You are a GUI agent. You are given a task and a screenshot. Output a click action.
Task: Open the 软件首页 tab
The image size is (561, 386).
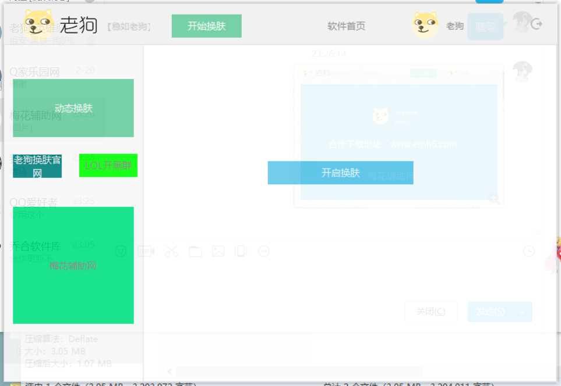click(347, 26)
